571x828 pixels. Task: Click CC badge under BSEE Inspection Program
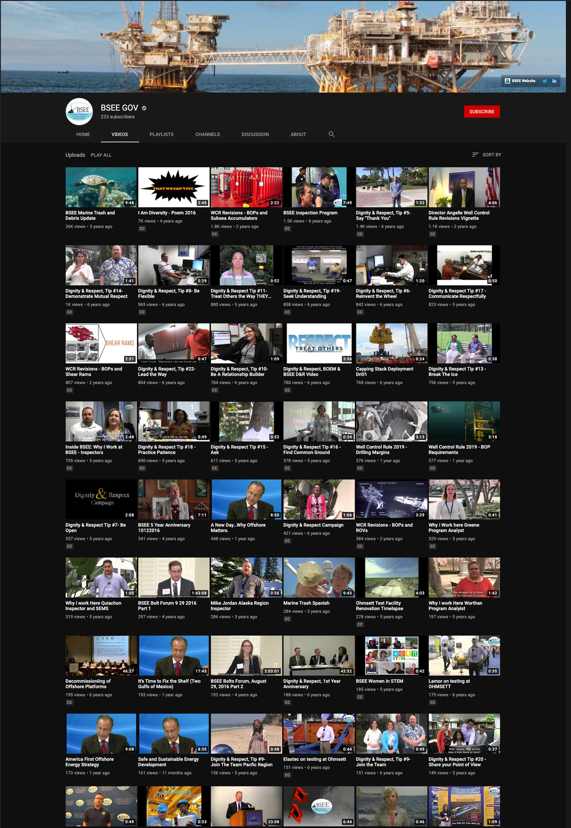click(287, 229)
